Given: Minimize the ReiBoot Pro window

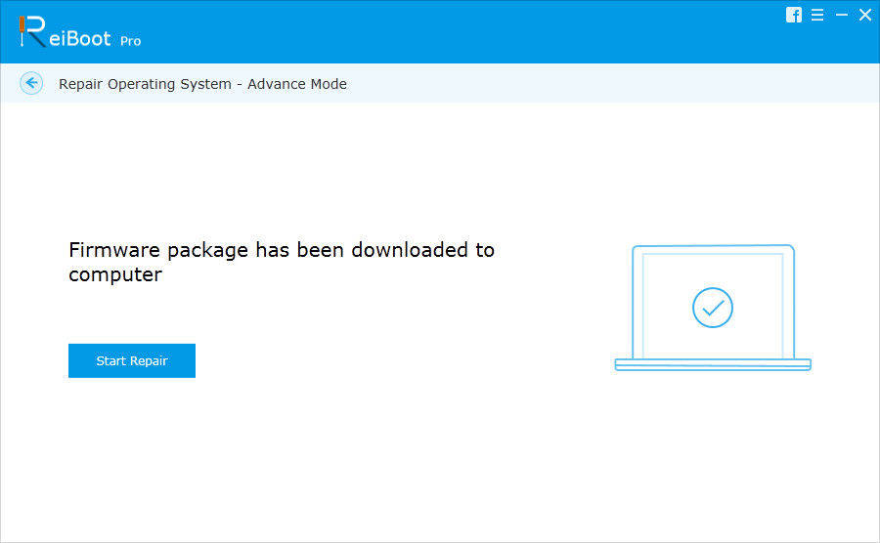Looking at the screenshot, I should (x=842, y=15).
